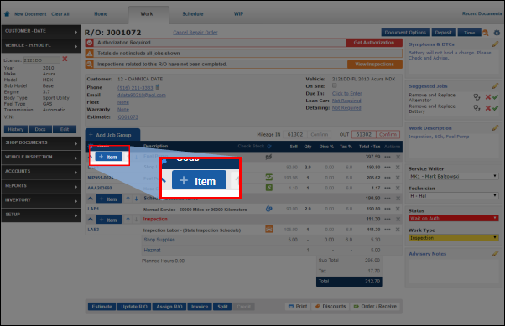The image size is (505, 326).
Task: Click the home icon beside New Document
Action: (7, 14)
